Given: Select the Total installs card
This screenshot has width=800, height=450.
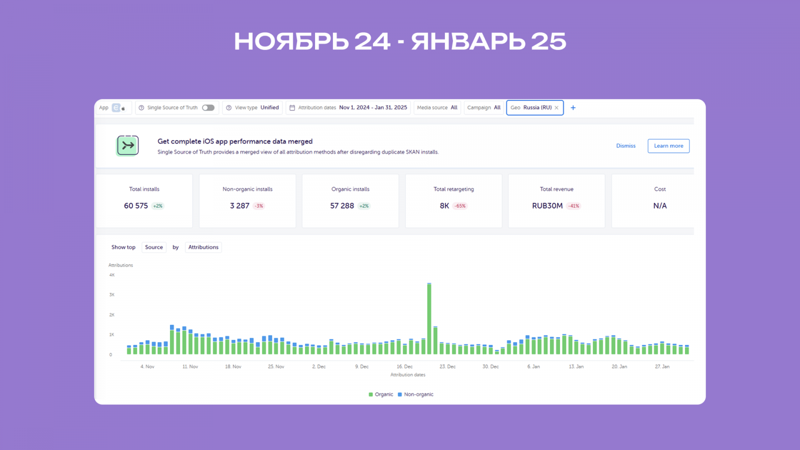Looking at the screenshot, I should 144,201.
